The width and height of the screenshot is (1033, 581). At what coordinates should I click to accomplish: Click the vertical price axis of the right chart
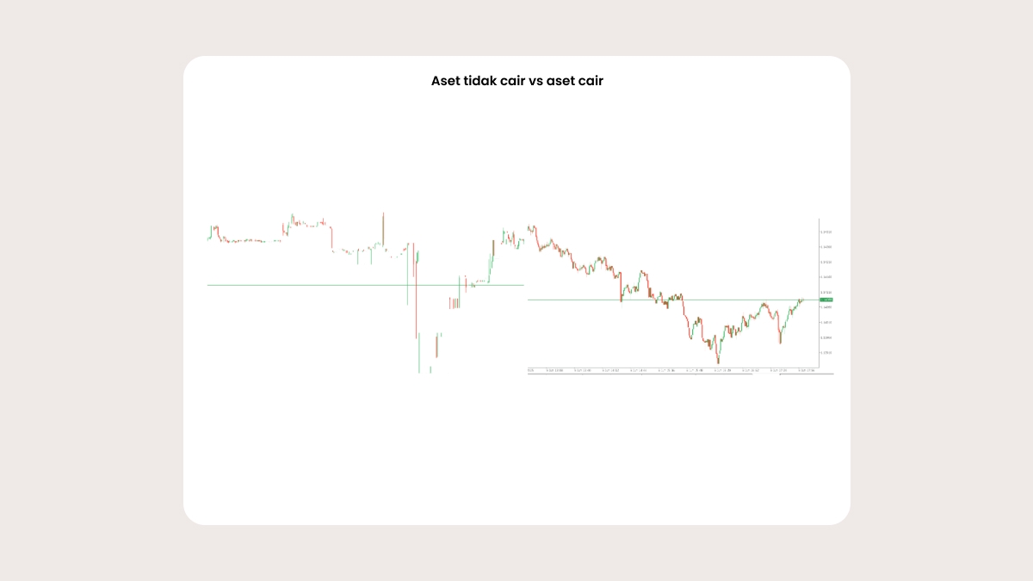[826, 293]
